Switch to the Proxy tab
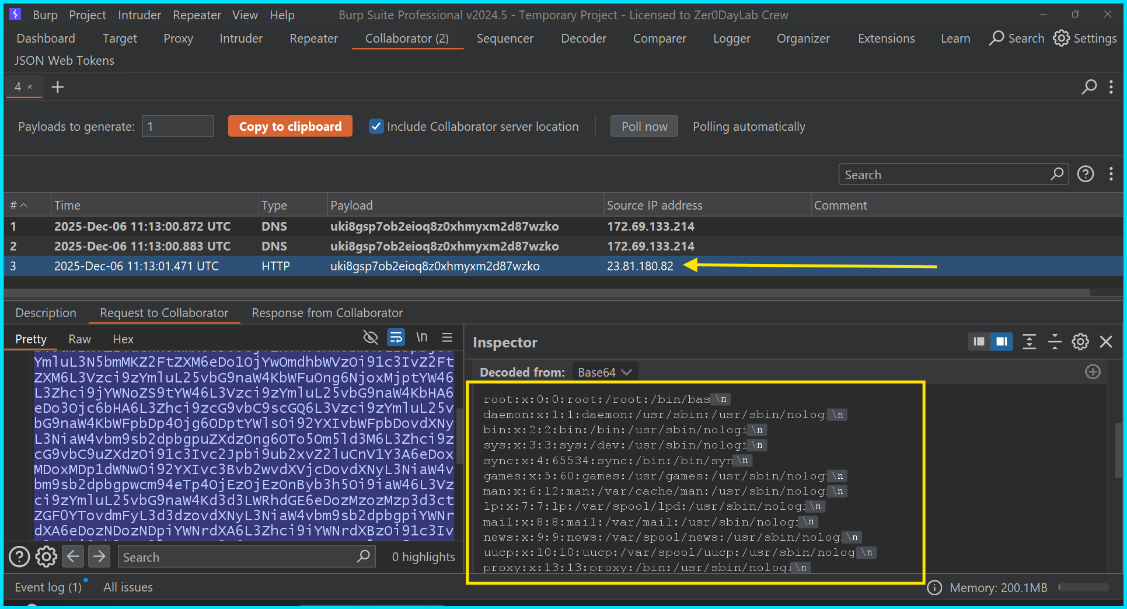This screenshot has width=1127, height=609. [x=178, y=39]
